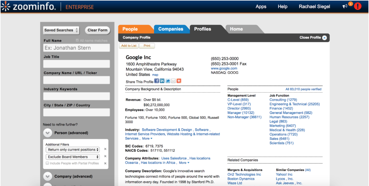
Task: Expand the Company (advanced) section
Action: 47,177
